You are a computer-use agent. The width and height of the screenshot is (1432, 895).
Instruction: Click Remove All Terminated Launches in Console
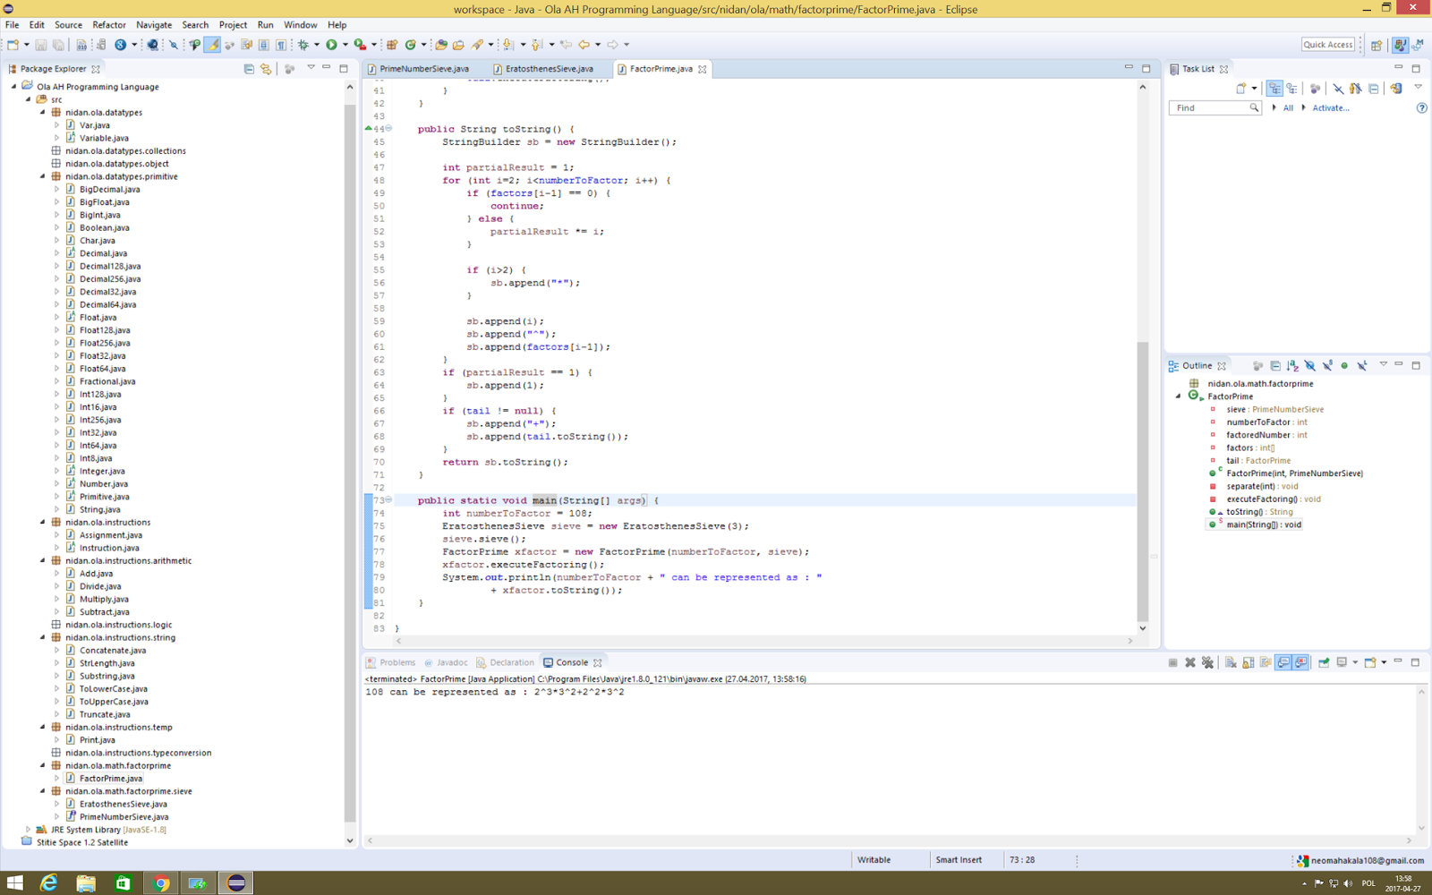(1207, 662)
